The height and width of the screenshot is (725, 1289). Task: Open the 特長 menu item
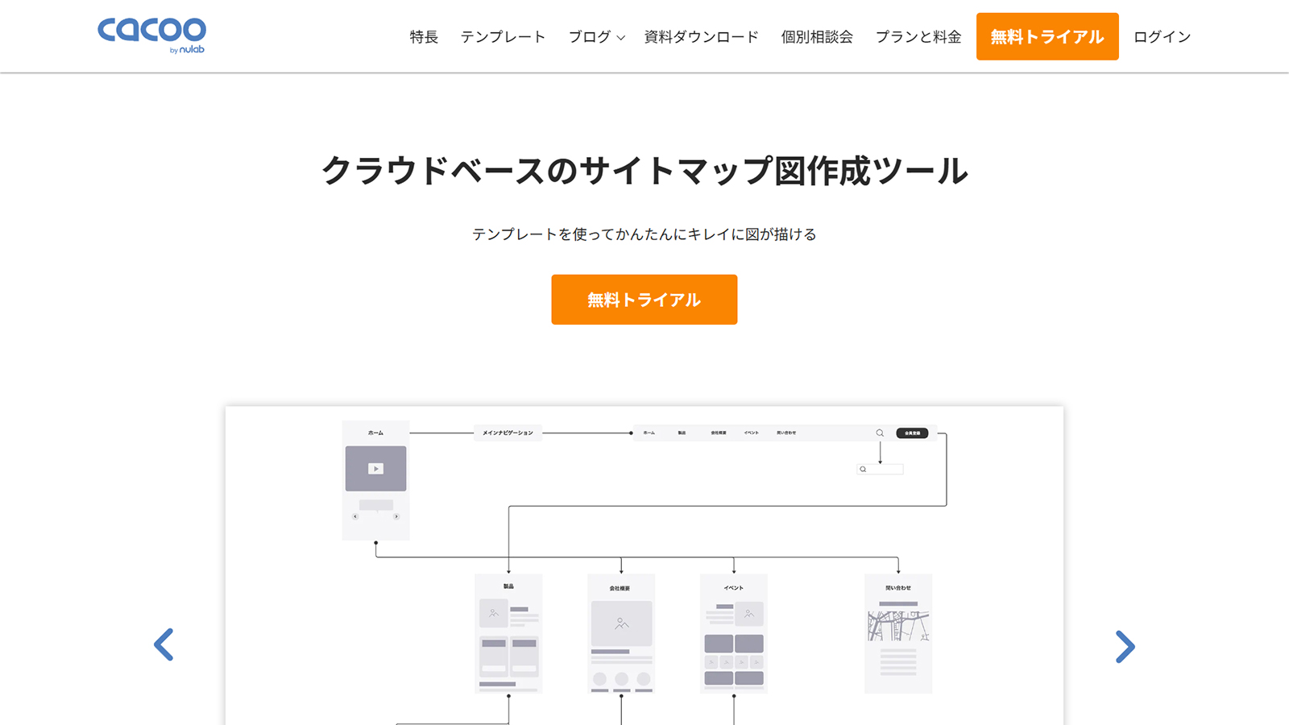tap(424, 37)
